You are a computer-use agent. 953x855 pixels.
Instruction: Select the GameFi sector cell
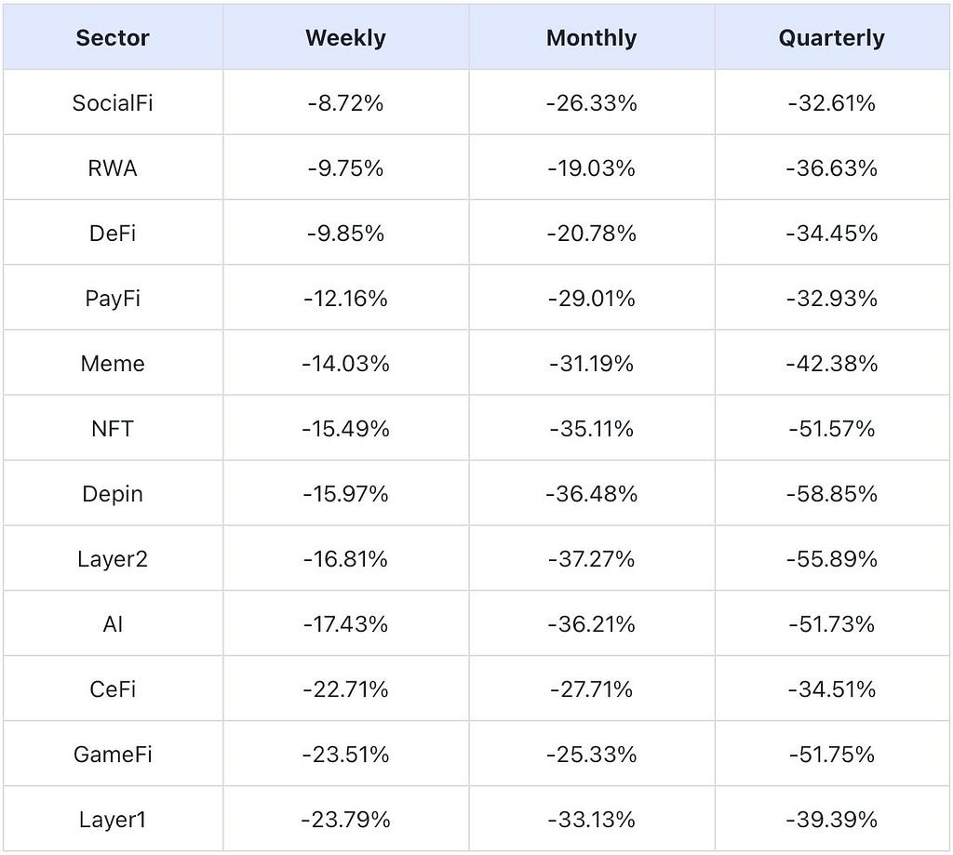(x=113, y=754)
